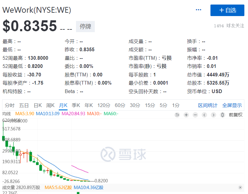Click the 总股本 value 5325.55万
Viewport: 248px width, 194px height.
[218, 83]
